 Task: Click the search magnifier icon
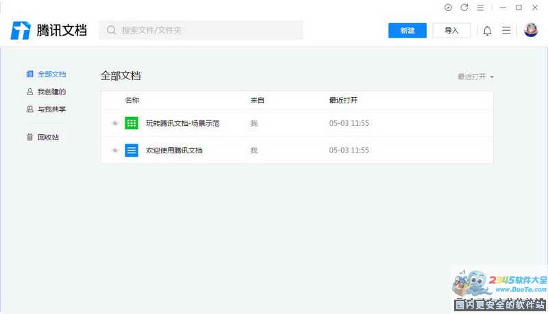tap(111, 30)
